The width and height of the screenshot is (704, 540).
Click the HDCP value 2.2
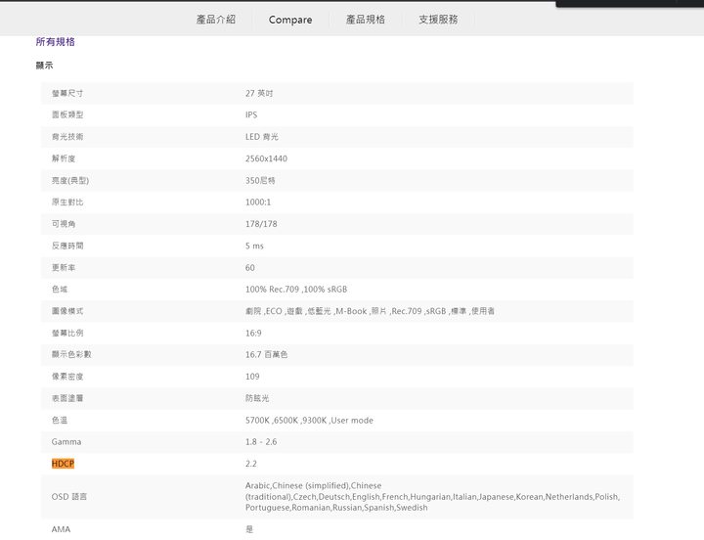point(251,464)
